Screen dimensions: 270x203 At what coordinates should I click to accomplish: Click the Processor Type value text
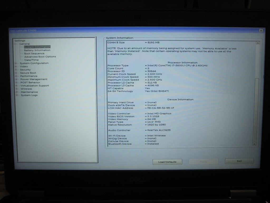point(177,66)
